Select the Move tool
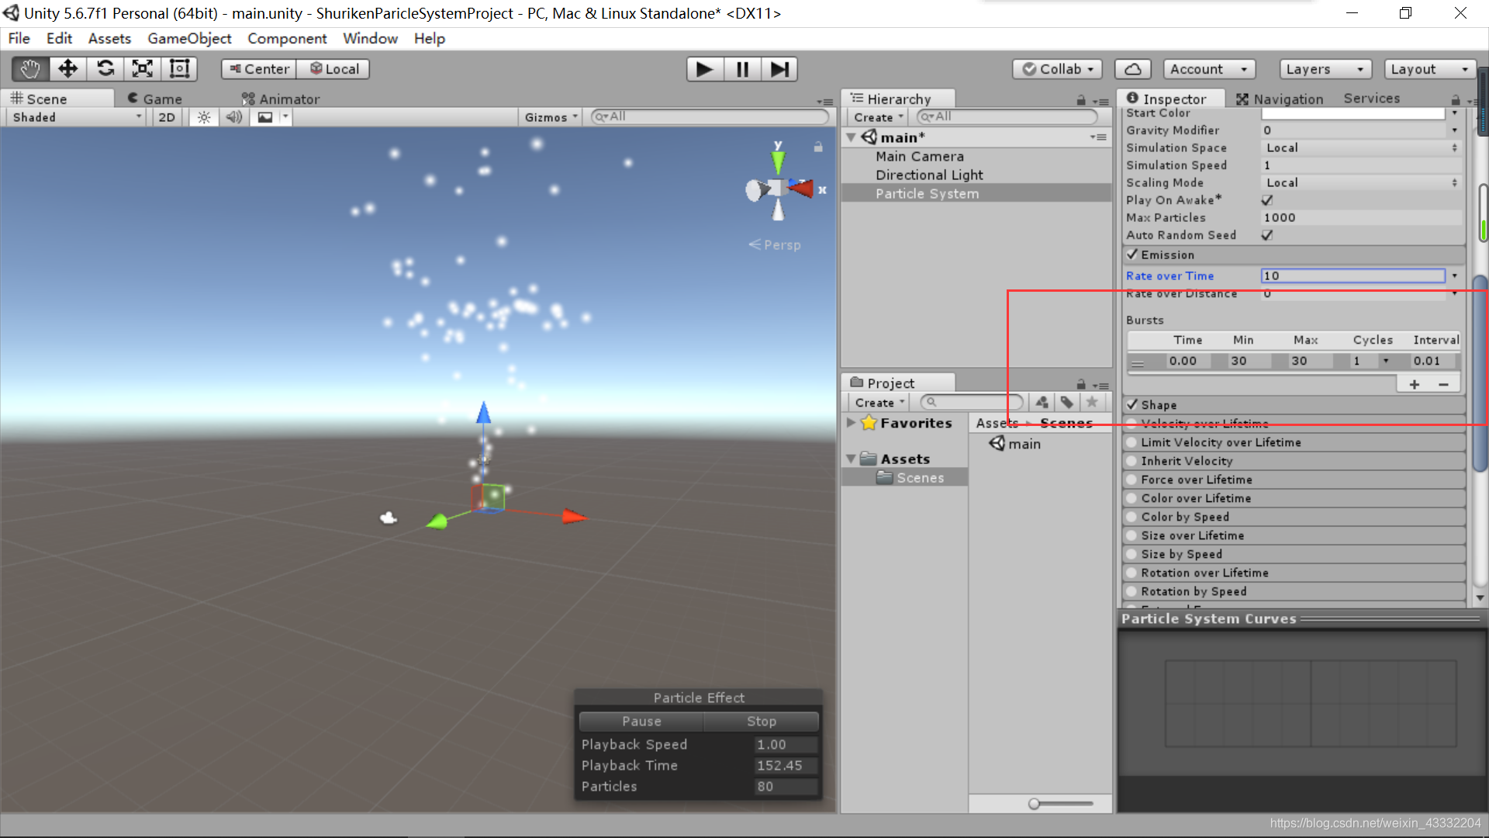Image resolution: width=1489 pixels, height=838 pixels. (x=67, y=69)
